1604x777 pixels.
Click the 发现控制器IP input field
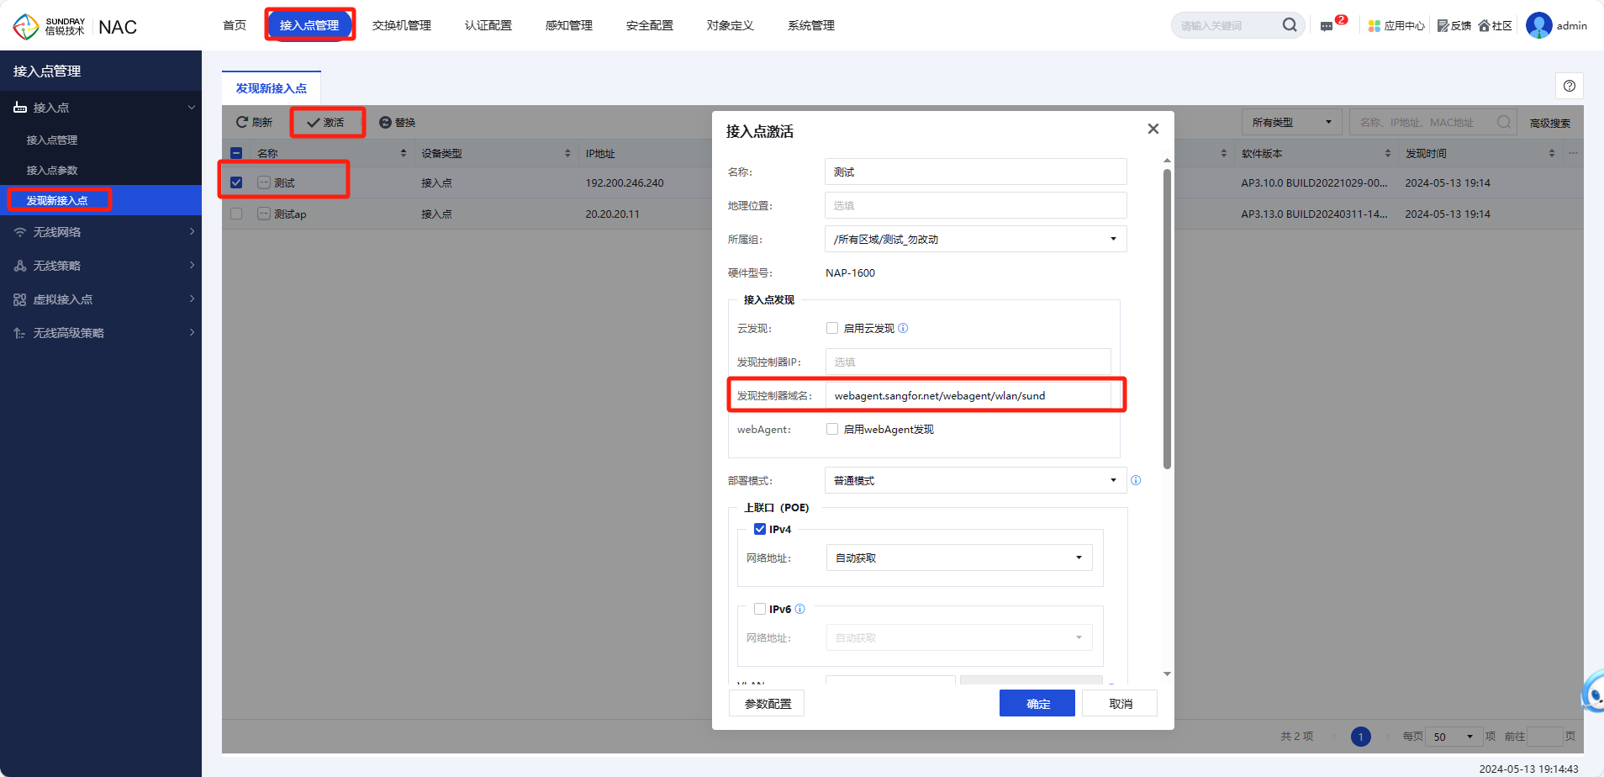[968, 362]
